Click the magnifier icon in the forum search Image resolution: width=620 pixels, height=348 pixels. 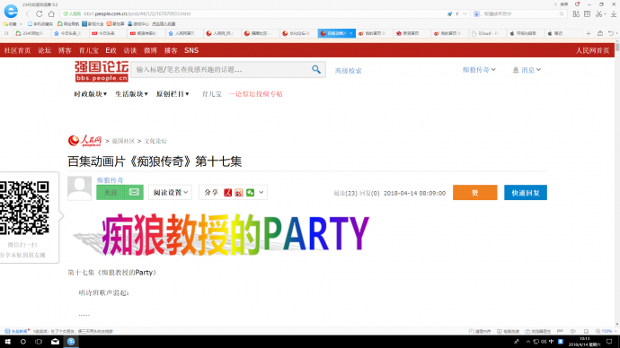[316, 69]
